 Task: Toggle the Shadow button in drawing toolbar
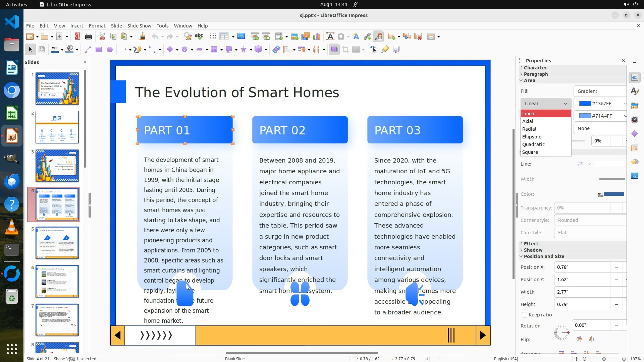334,50
